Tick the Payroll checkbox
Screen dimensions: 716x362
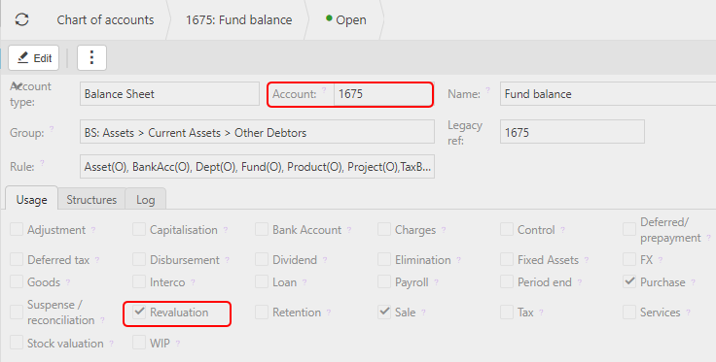tap(384, 281)
